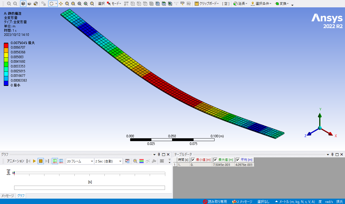Screen dimensions: 345x204
Task: Jump to the previous animation frame
Action: 29,161
